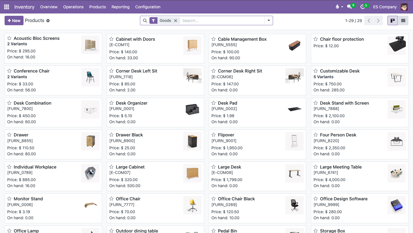This screenshot has height=233, width=413.
Task: Focus the Search input field
Action: (222, 21)
